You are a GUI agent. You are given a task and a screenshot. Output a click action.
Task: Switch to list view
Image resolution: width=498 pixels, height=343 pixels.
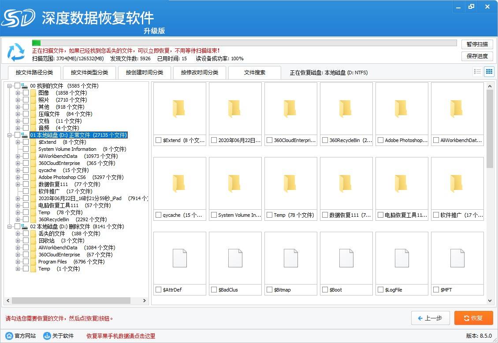click(477, 71)
